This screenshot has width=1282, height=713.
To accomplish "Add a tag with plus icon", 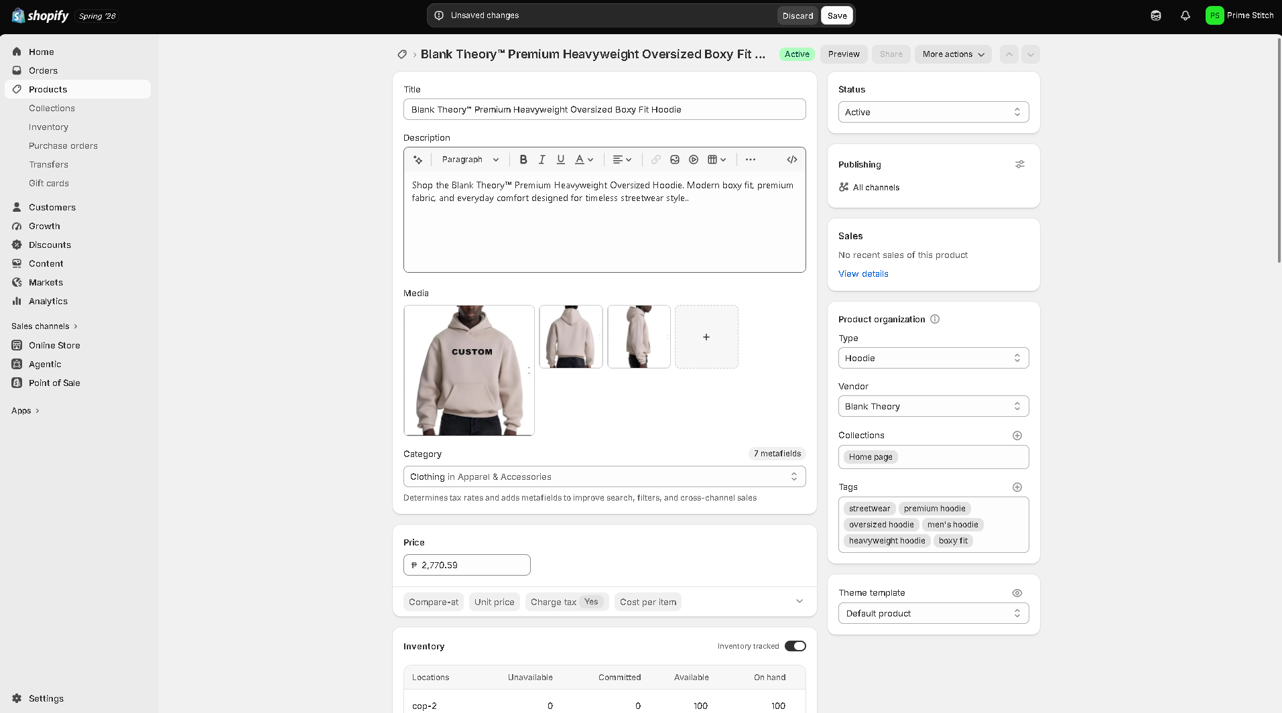I will coord(1017,487).
